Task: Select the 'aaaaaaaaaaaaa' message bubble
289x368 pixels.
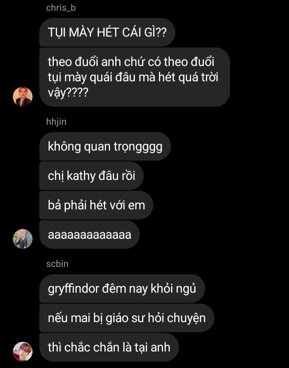Action: click(90, 234)
